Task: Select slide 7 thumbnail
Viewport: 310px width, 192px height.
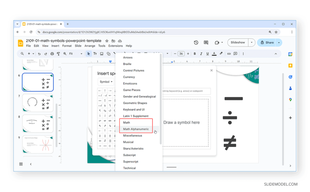Action: tap(38, 103)
